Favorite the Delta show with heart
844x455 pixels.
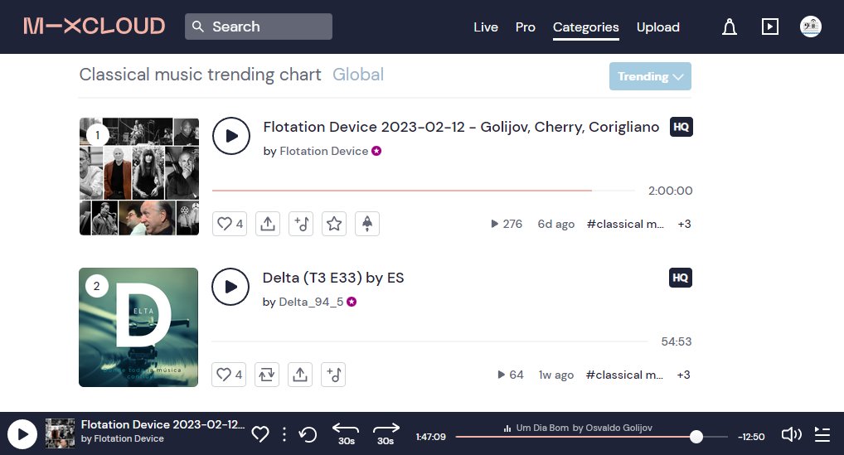(x=229, y=375)
